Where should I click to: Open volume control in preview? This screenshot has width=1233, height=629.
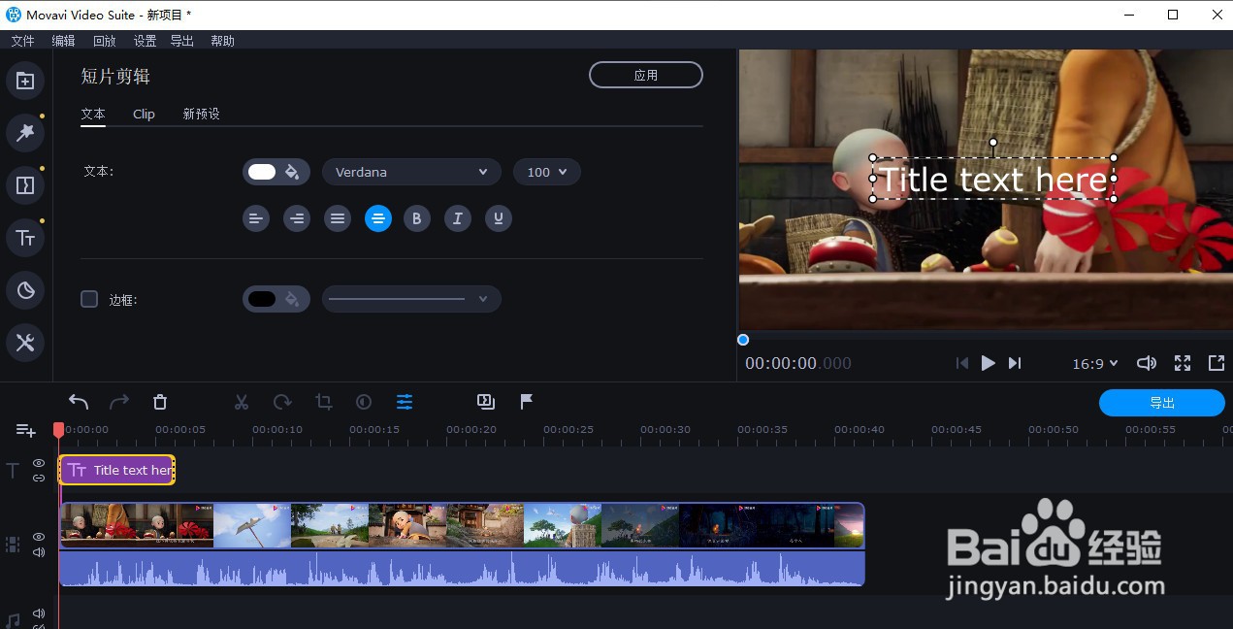coord(1147,363)
